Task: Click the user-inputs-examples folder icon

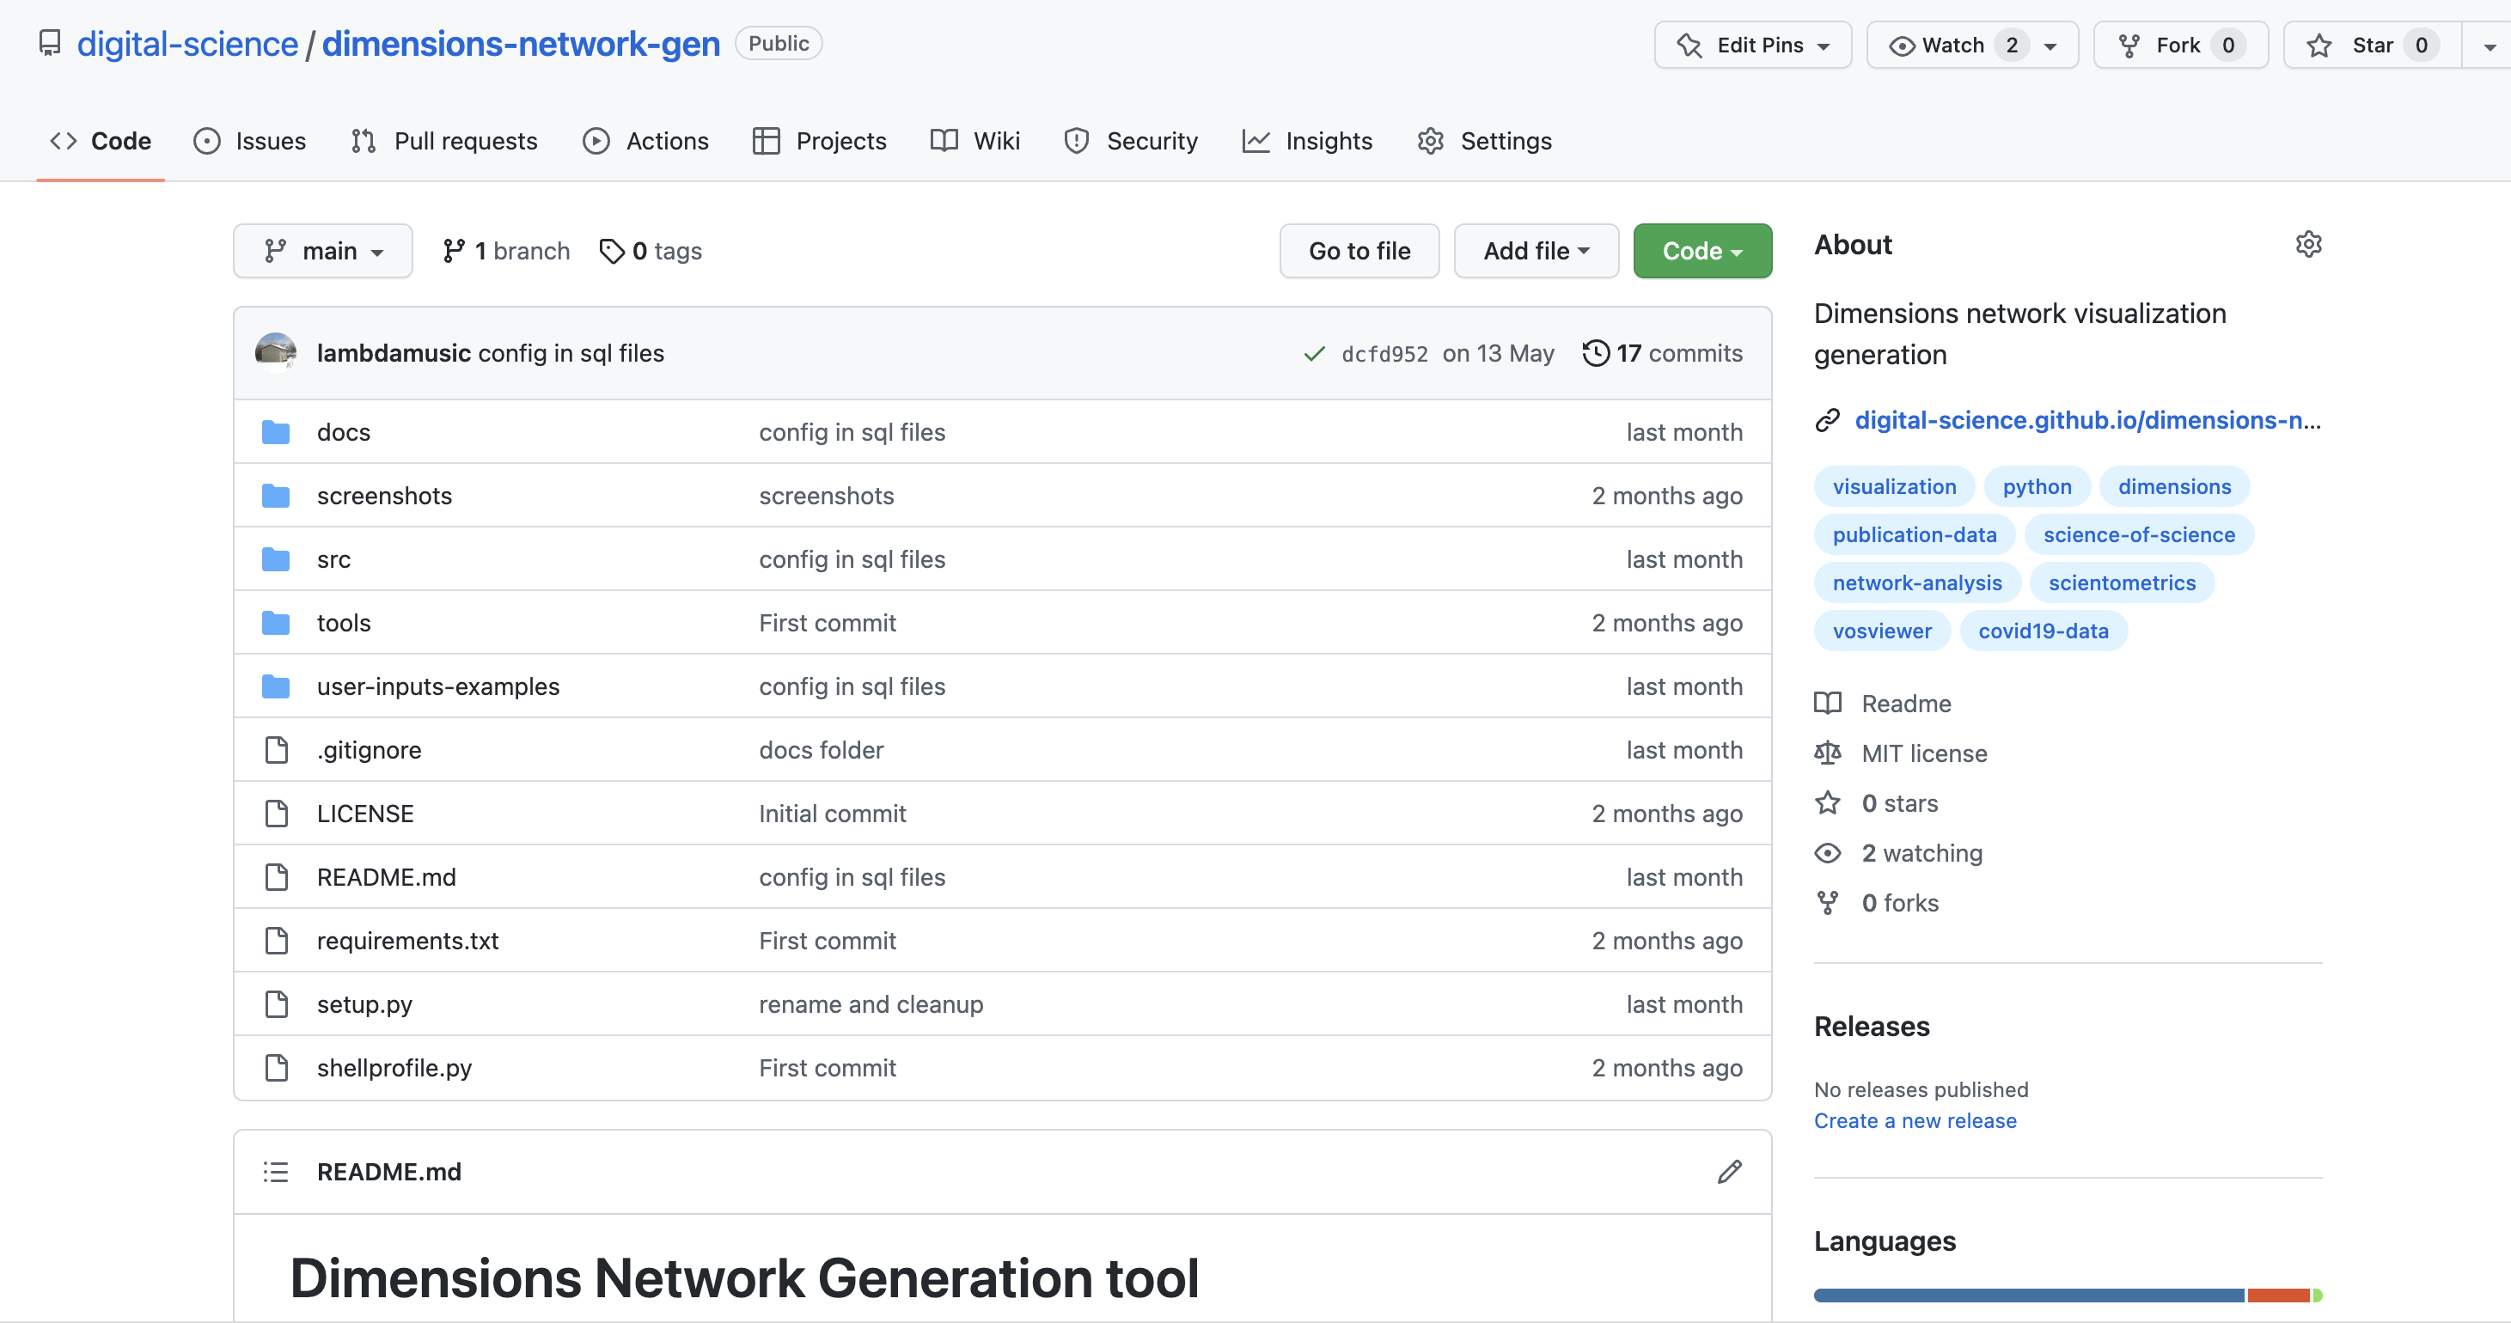Action: 276,686
